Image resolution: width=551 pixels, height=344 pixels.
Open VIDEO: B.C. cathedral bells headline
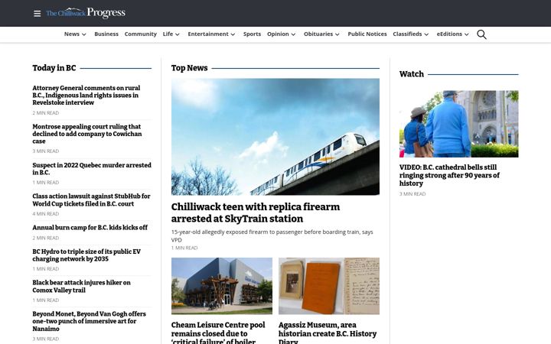point(449,175)
